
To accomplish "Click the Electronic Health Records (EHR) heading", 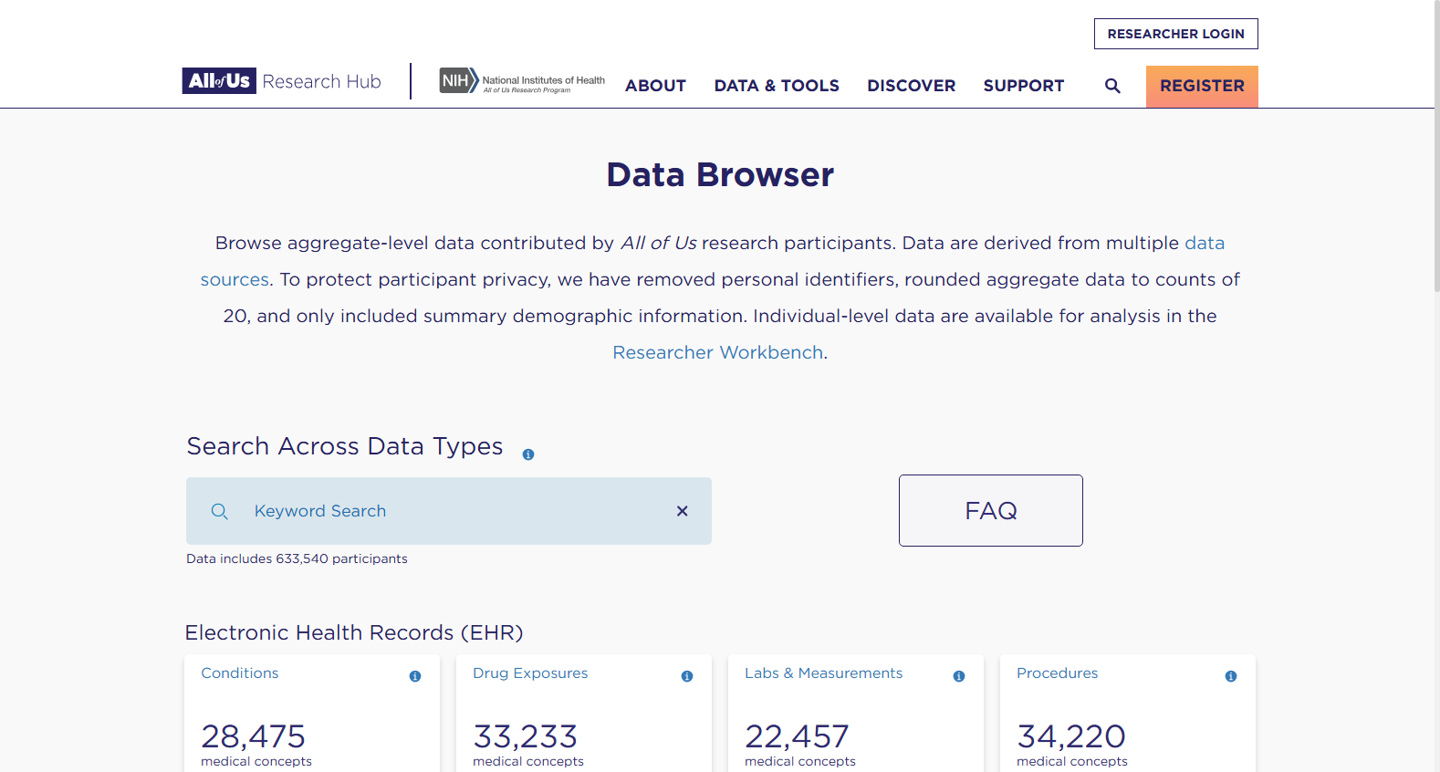I will pos(354,632).
